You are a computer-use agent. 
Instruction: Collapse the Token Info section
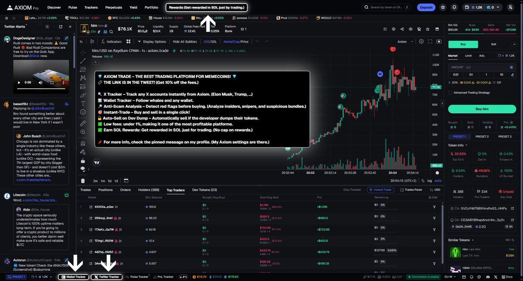click(x=458, y=145)
